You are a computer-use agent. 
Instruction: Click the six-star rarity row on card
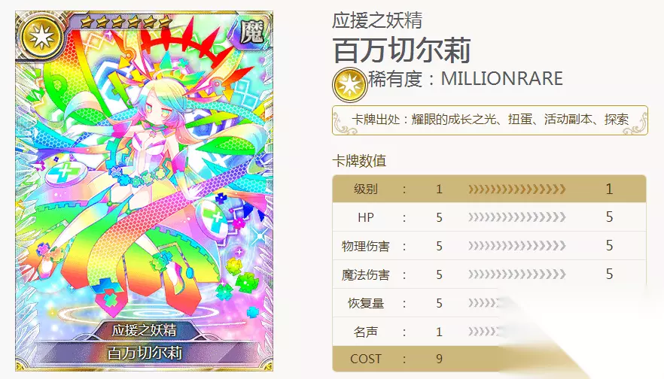(x=126, y=22)
